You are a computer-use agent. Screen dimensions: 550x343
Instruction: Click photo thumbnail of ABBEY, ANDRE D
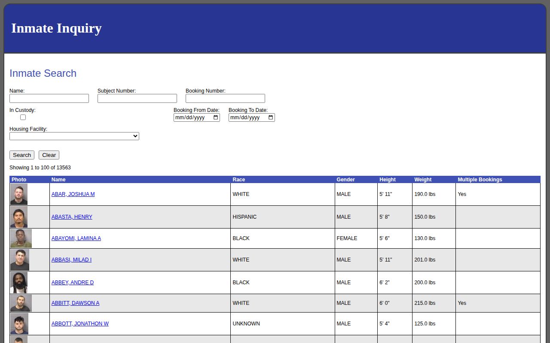tap(19, 283)
